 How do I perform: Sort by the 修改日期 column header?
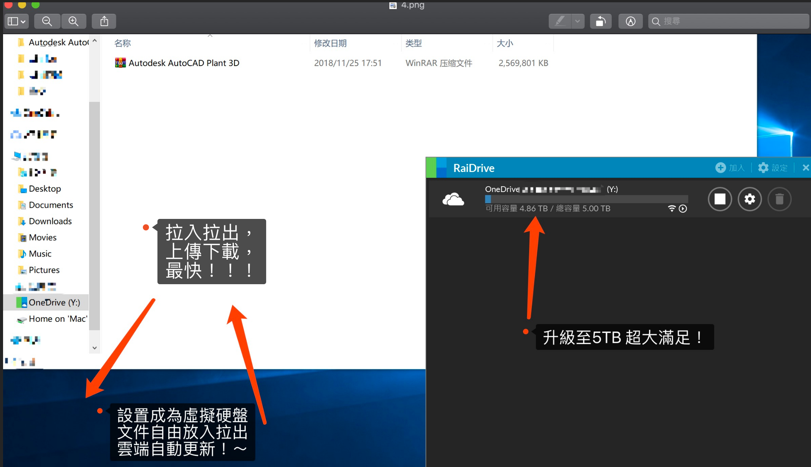[330, 43]
